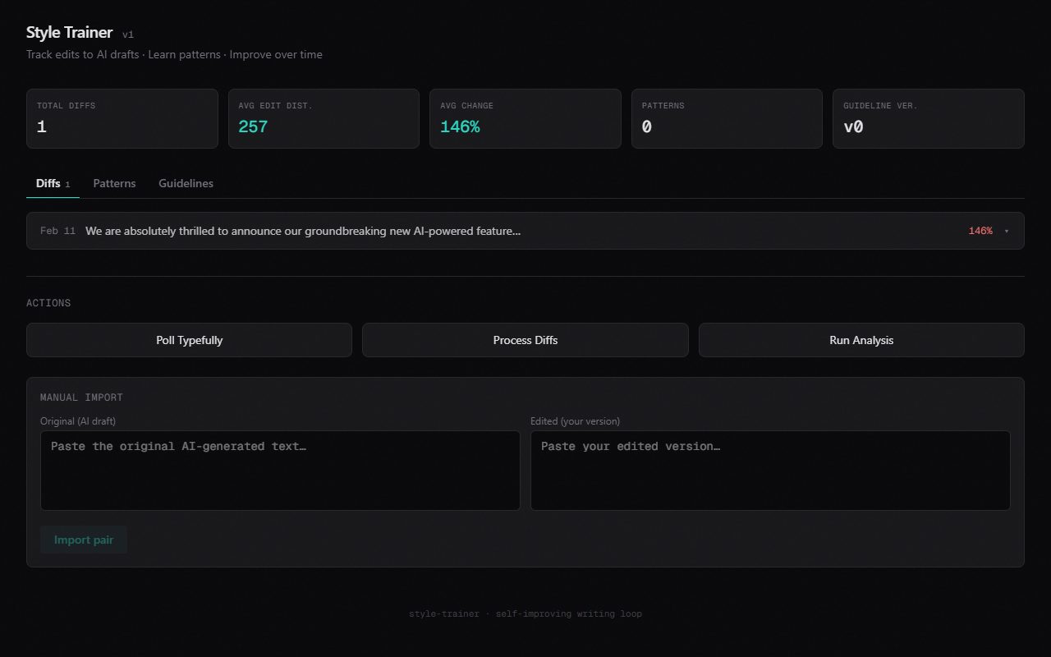Open the 'We are absolutely thrilled' diff entry
This screenshot has width=1051, height=657.
(x=303, y=232)
